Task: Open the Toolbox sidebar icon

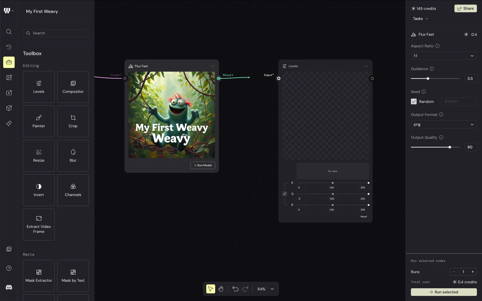Action: [x=9, y=62]
